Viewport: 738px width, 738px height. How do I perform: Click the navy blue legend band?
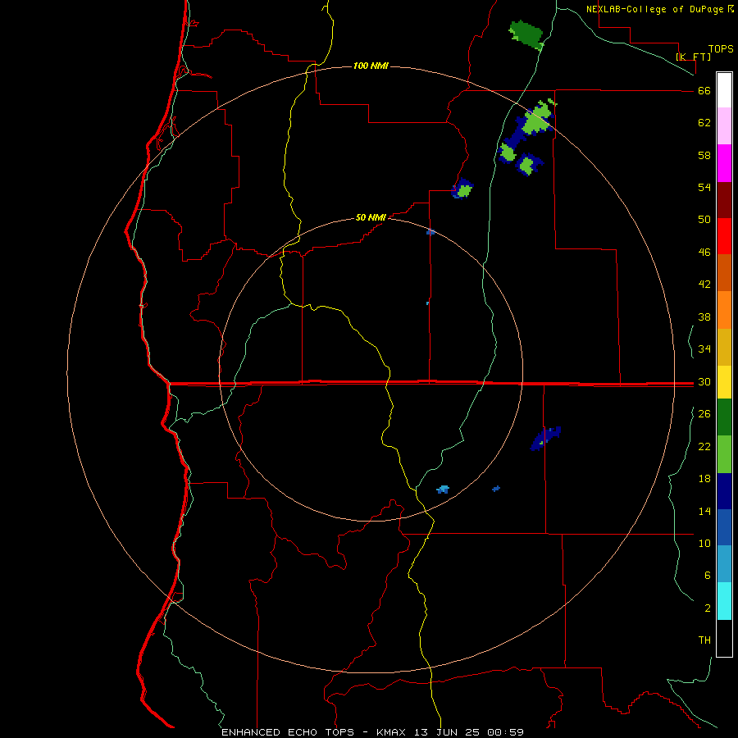(724, 491)
